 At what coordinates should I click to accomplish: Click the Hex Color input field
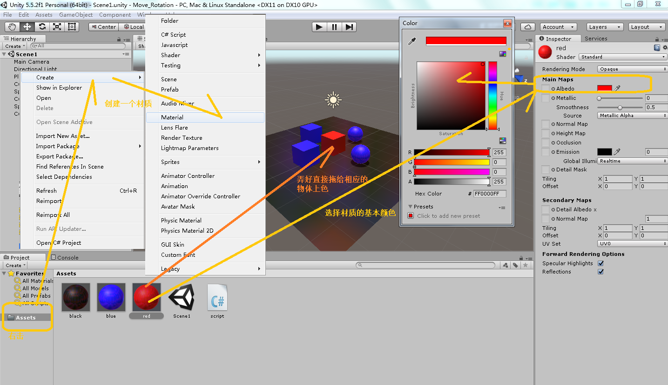(x=490, y=194)
